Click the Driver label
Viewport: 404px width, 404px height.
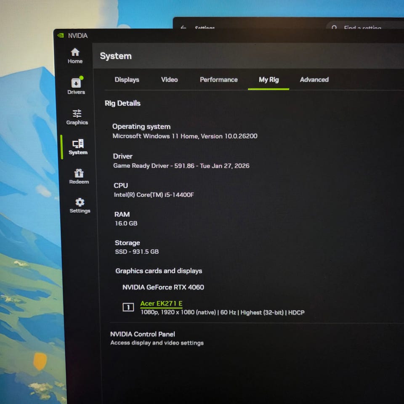122,156
